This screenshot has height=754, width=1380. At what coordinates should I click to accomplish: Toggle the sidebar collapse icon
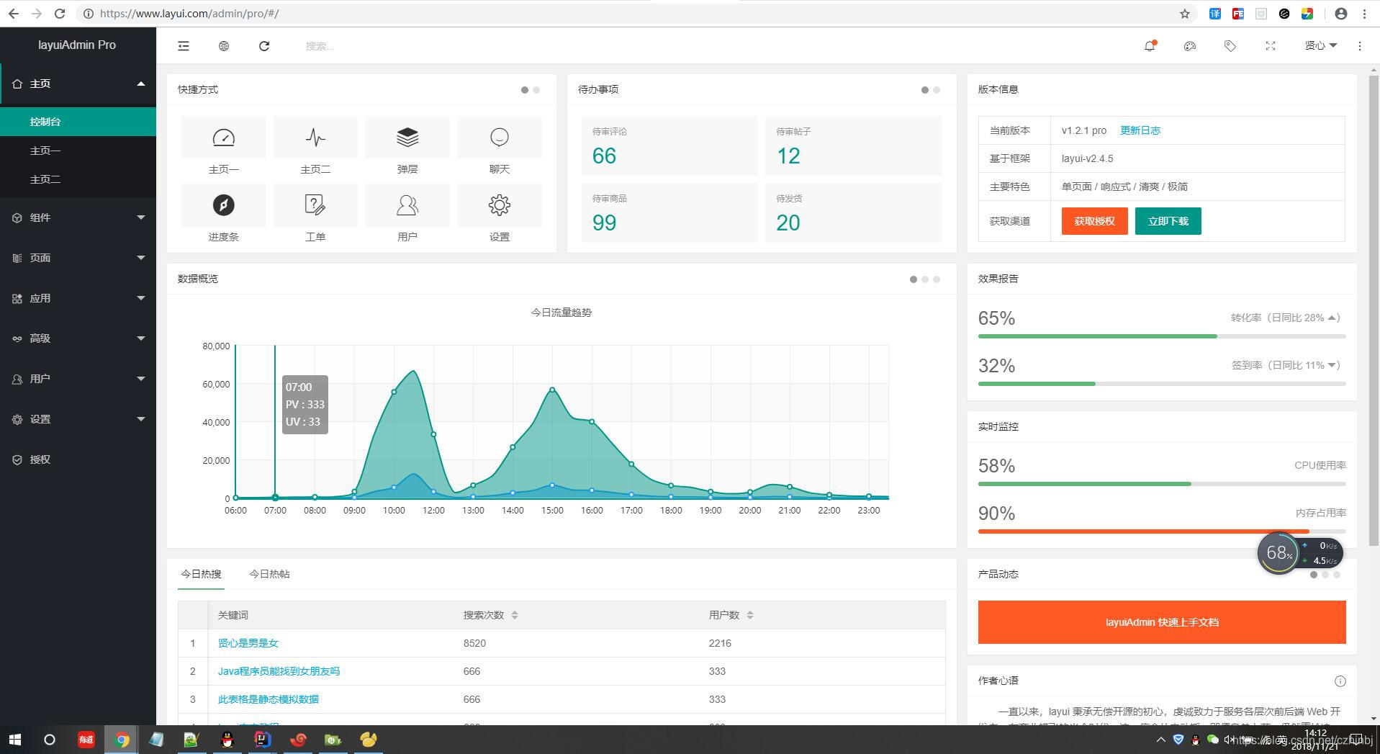(184, 46)
